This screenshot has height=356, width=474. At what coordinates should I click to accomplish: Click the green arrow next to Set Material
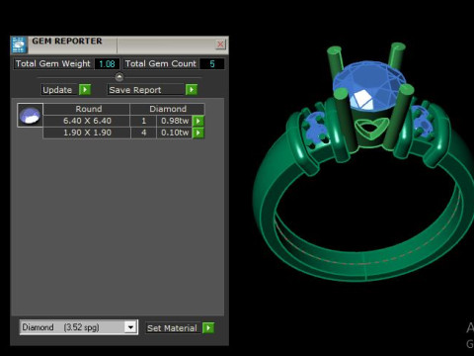208,328
